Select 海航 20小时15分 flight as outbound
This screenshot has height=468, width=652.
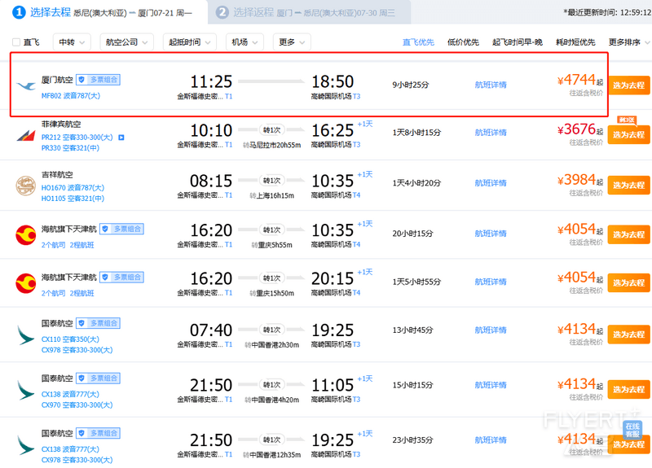click(628, 234)
